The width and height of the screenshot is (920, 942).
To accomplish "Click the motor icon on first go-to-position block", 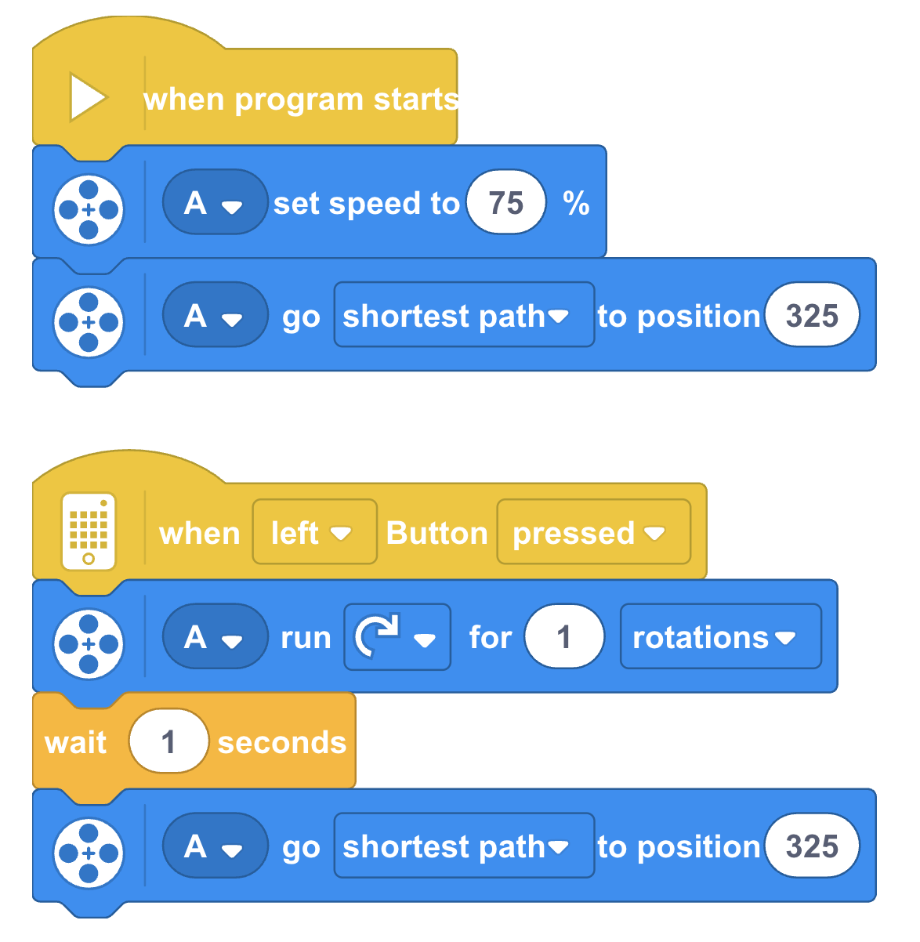I will pyautogui.click(x=89, y=322).
